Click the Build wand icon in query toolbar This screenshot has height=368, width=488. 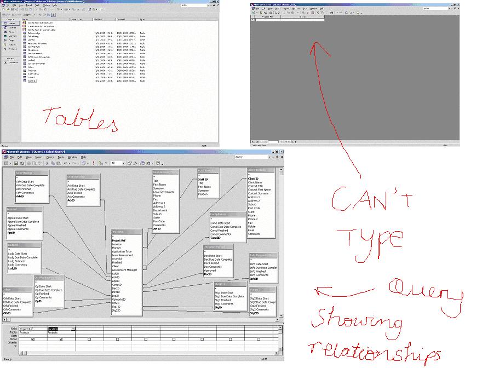(x=135, y=163)
